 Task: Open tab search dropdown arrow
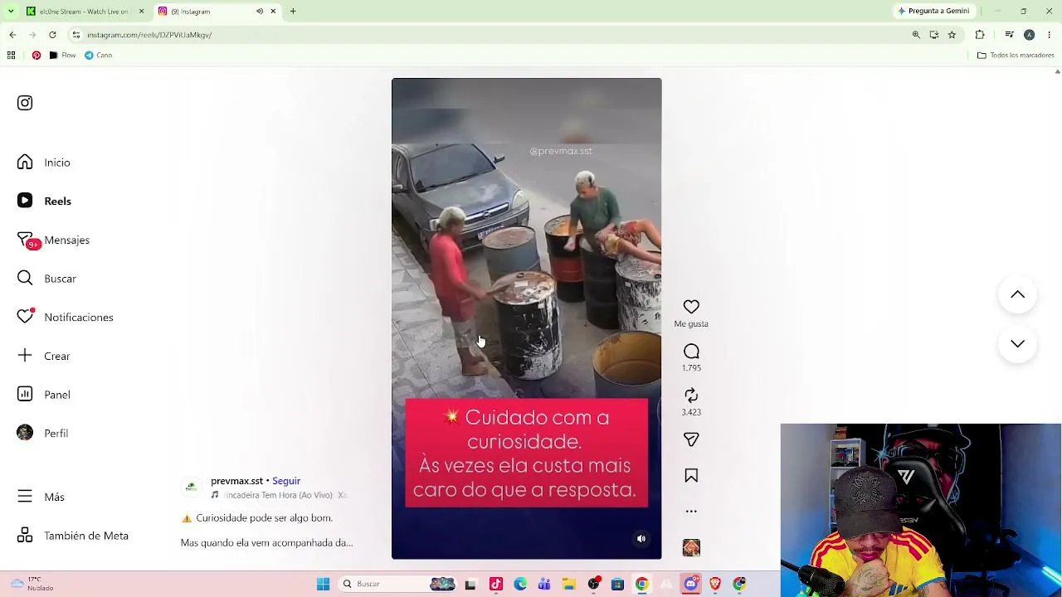(x=11, y=11)
